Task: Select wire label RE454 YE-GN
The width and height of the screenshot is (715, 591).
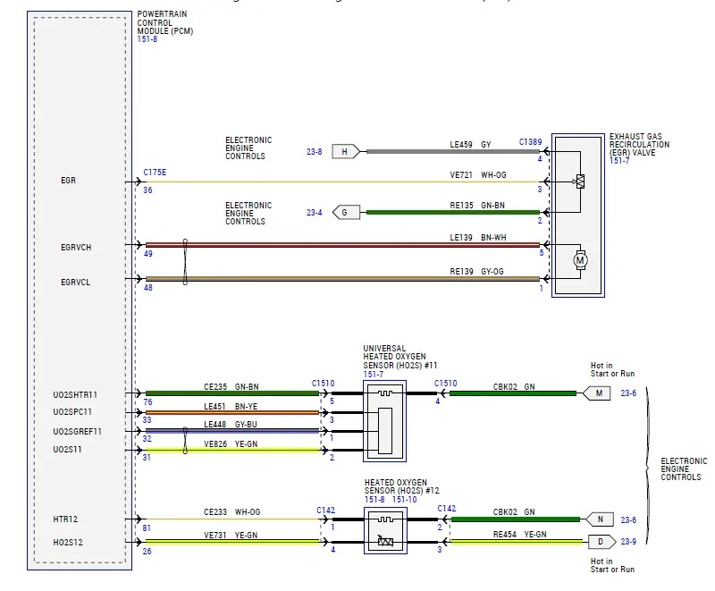Action: coord(520,534)
